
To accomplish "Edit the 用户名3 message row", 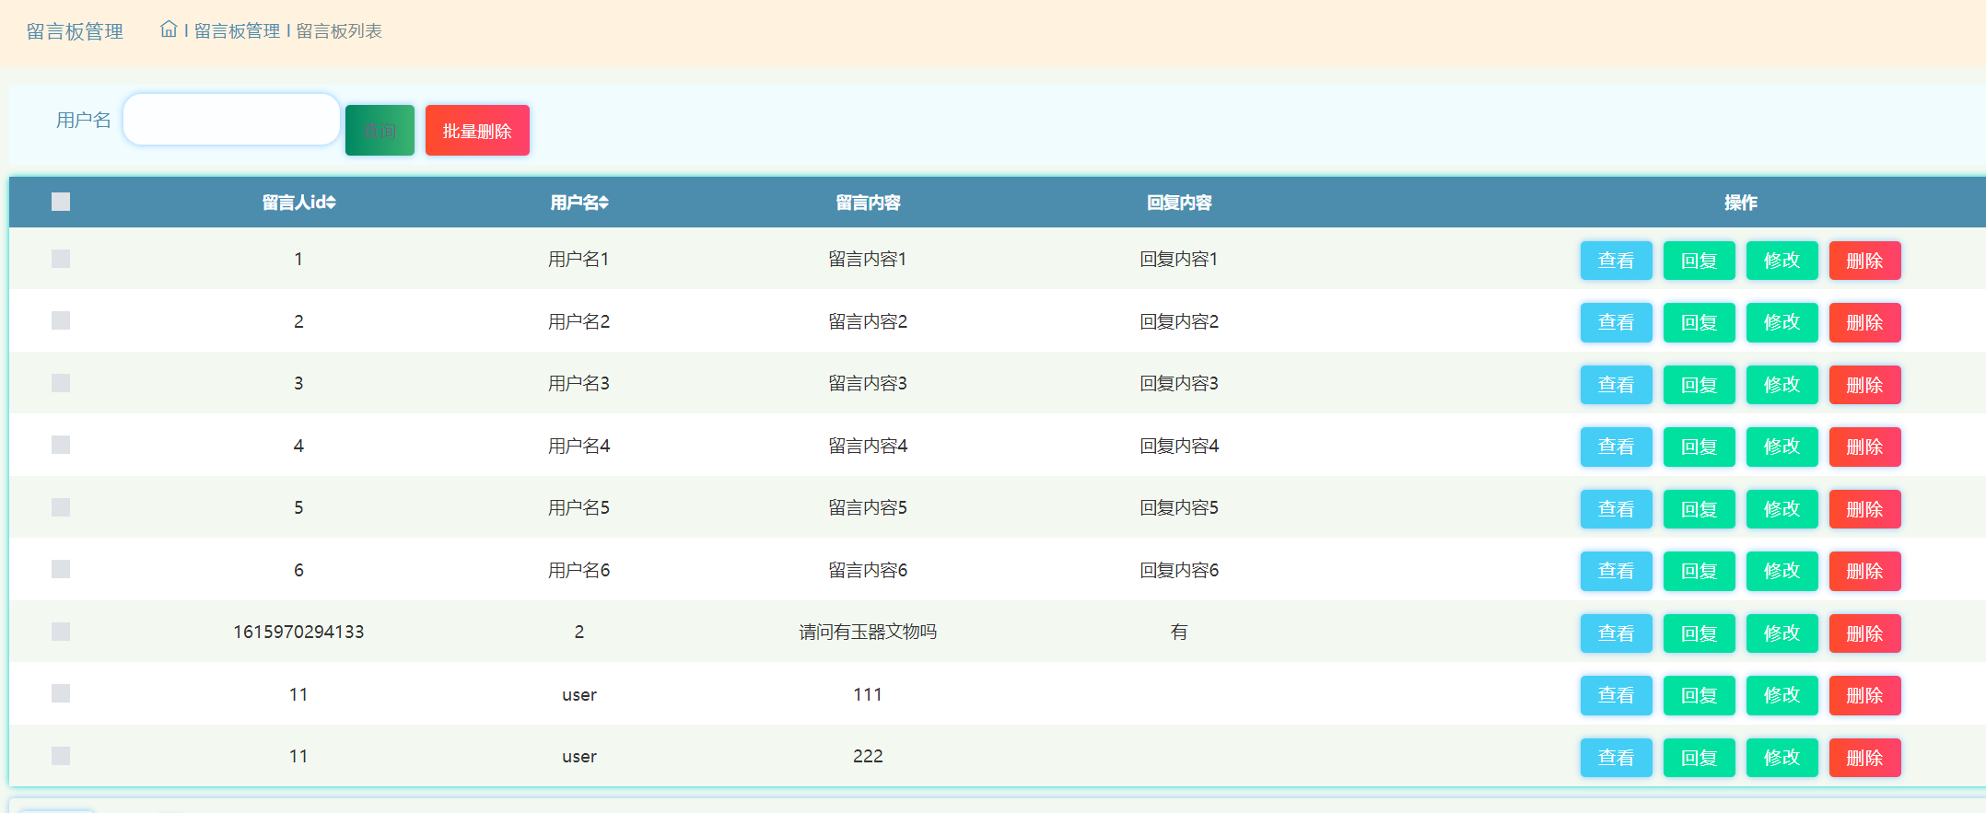I will (1782, 385).
